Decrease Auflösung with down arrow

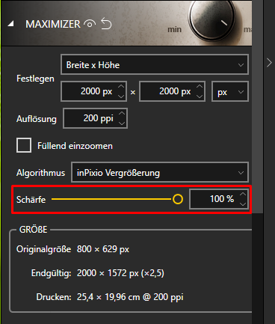pos(122,123)
